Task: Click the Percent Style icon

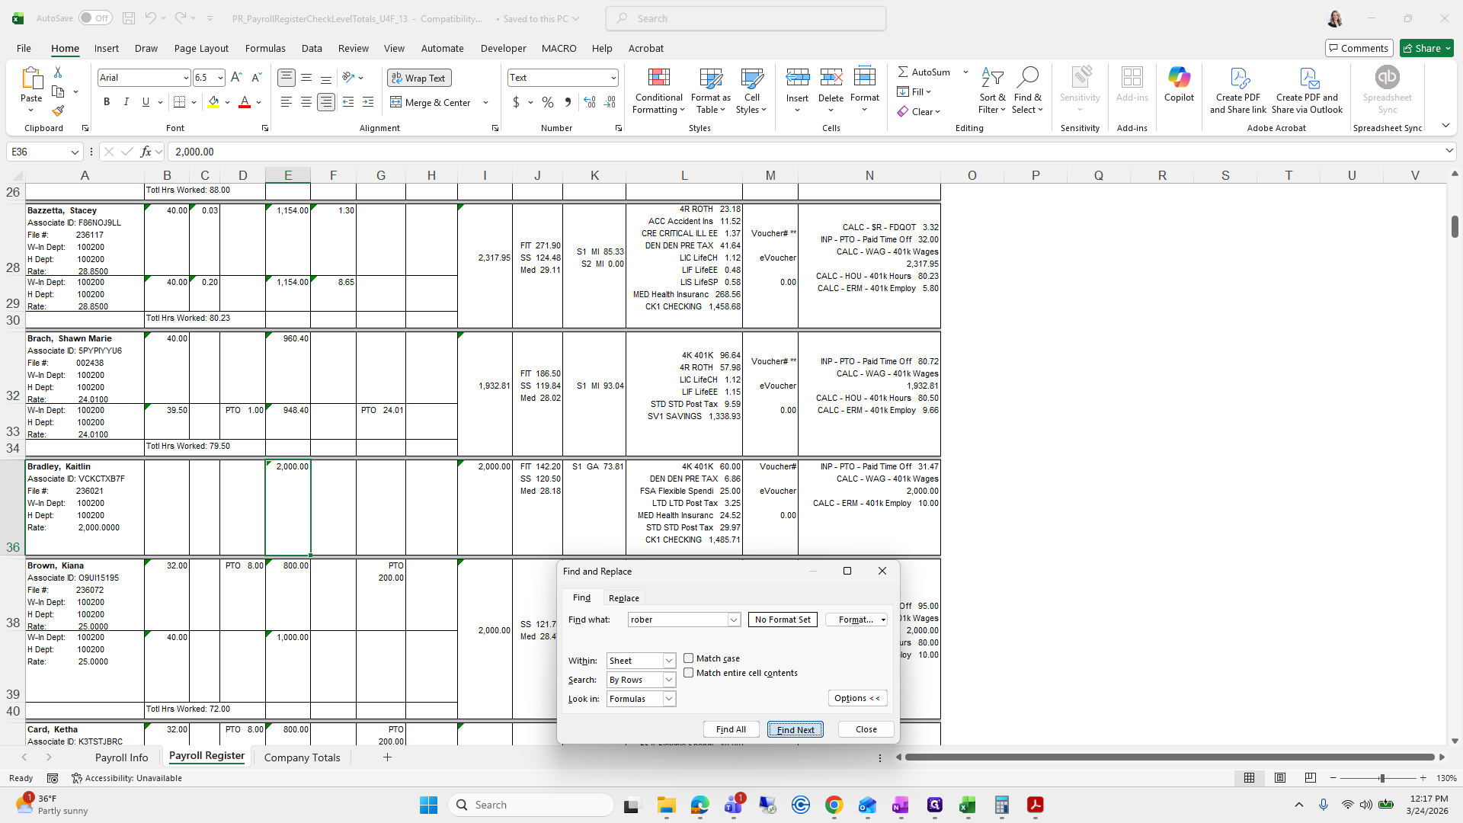Action: (x=547, y=102)
